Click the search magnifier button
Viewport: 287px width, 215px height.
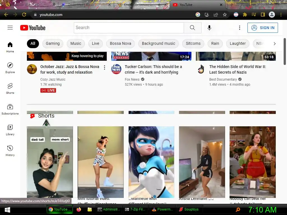point(192,28)
